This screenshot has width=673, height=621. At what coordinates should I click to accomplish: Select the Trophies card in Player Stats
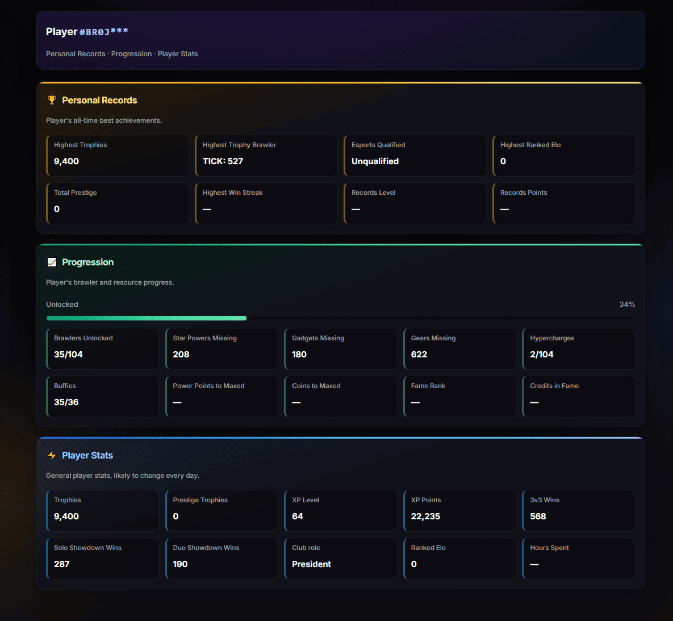[x=103, y=511]
